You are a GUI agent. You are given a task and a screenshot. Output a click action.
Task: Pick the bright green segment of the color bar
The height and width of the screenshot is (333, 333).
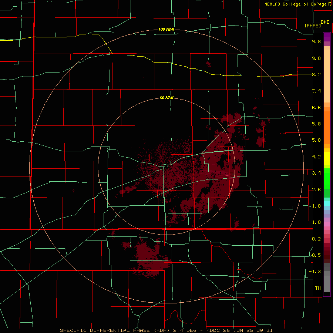pyautogui.click(x=327, y=179)
